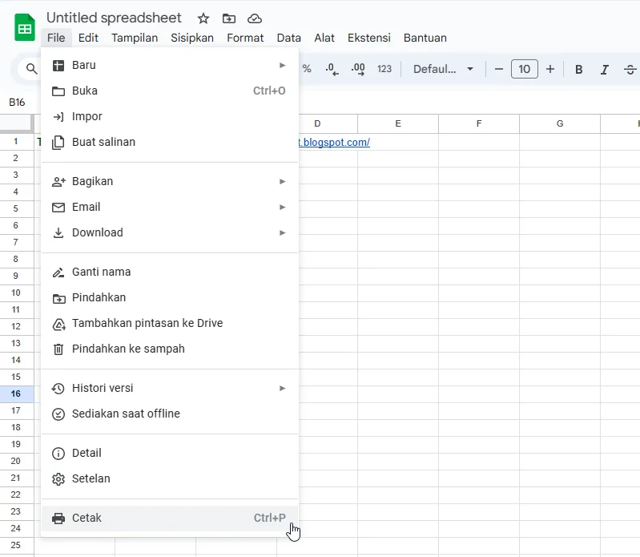
Task: Click the increase font size plus button
Action: point(550,70)
